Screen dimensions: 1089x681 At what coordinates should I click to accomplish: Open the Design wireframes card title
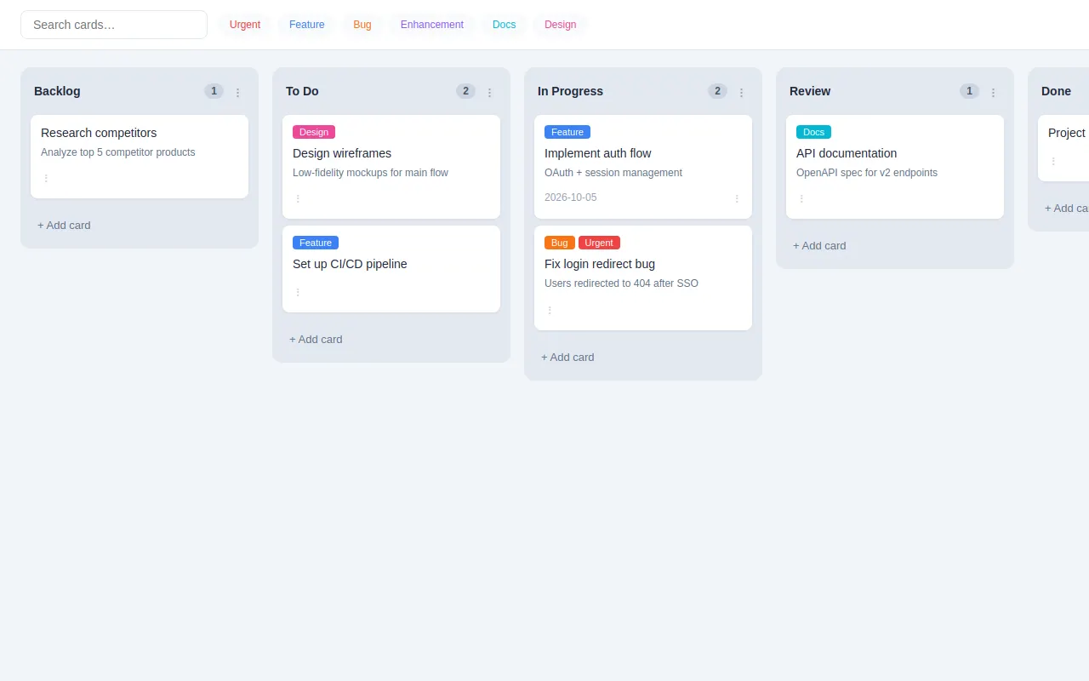click(342, 153)
